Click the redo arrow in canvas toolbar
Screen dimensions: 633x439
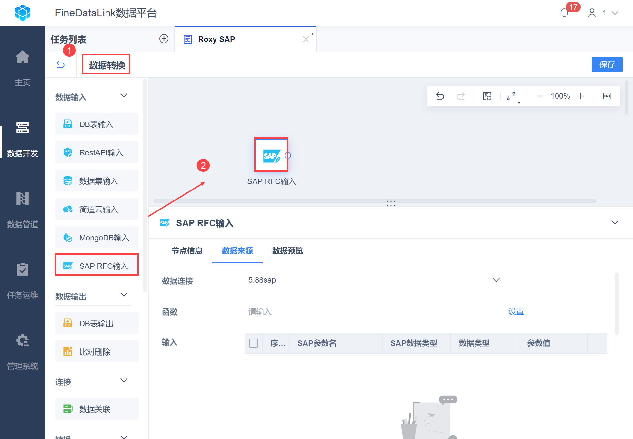click(x=460, y=96)
